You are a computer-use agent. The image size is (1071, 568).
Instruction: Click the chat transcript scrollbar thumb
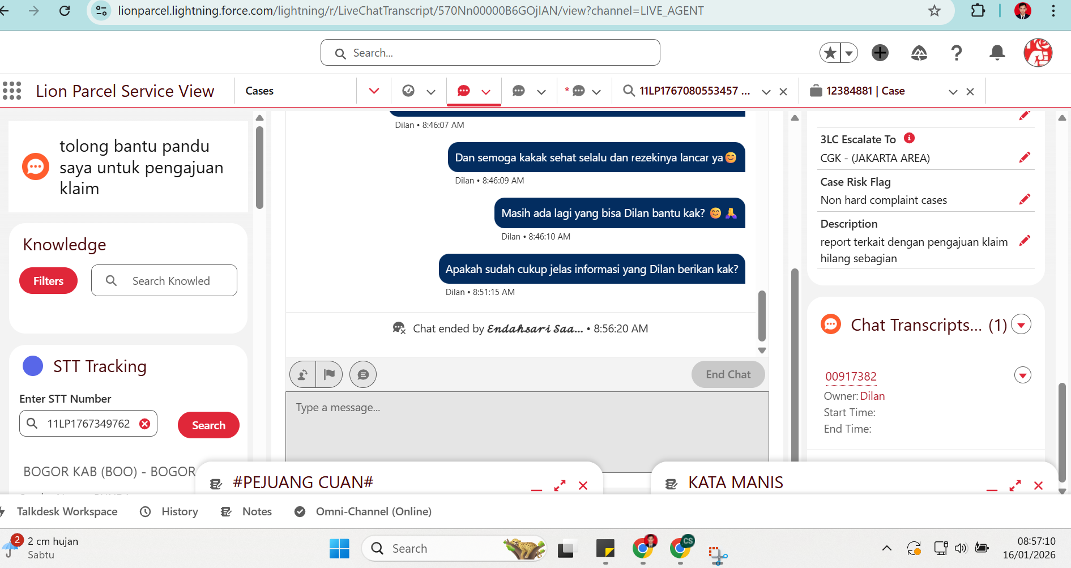pos(762,316)
